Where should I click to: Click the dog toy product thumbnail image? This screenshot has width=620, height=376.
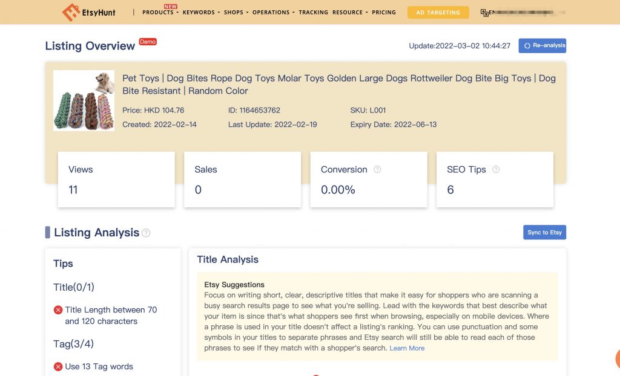click(x=84, y=100)
